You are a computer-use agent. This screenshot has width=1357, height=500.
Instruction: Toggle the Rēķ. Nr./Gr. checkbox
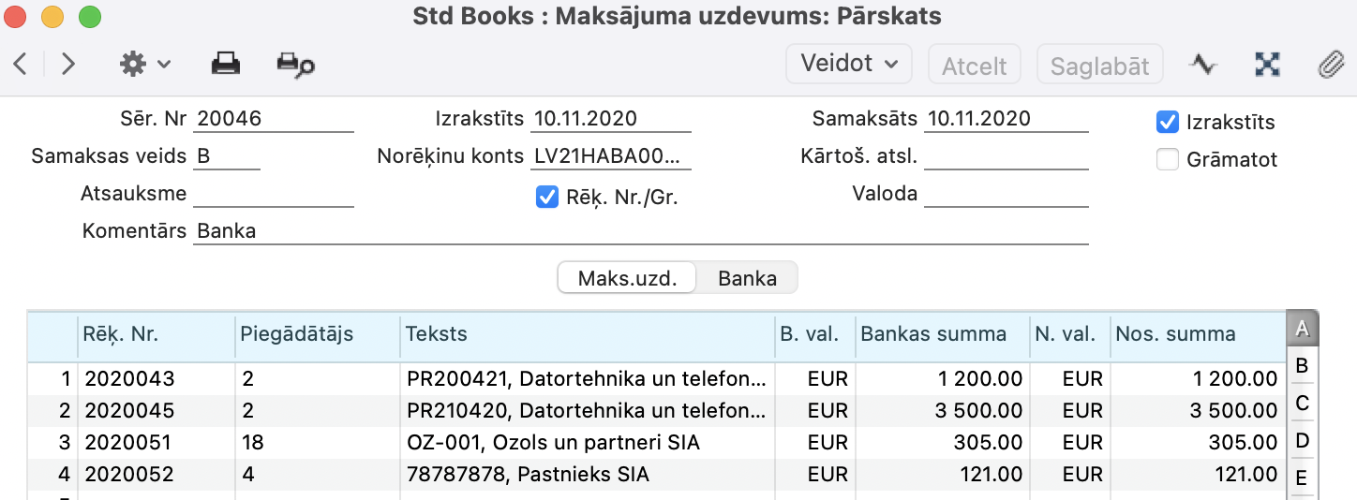click(x=547, y=197)
